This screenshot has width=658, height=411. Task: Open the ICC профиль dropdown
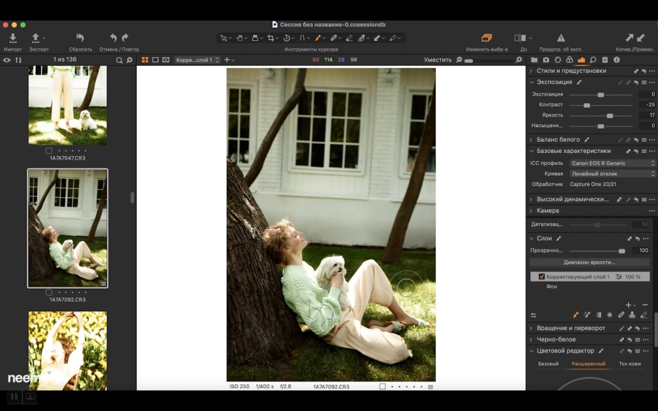tap(612, 163)
